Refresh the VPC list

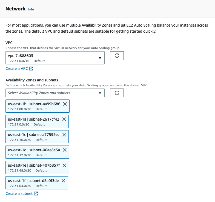117,56
